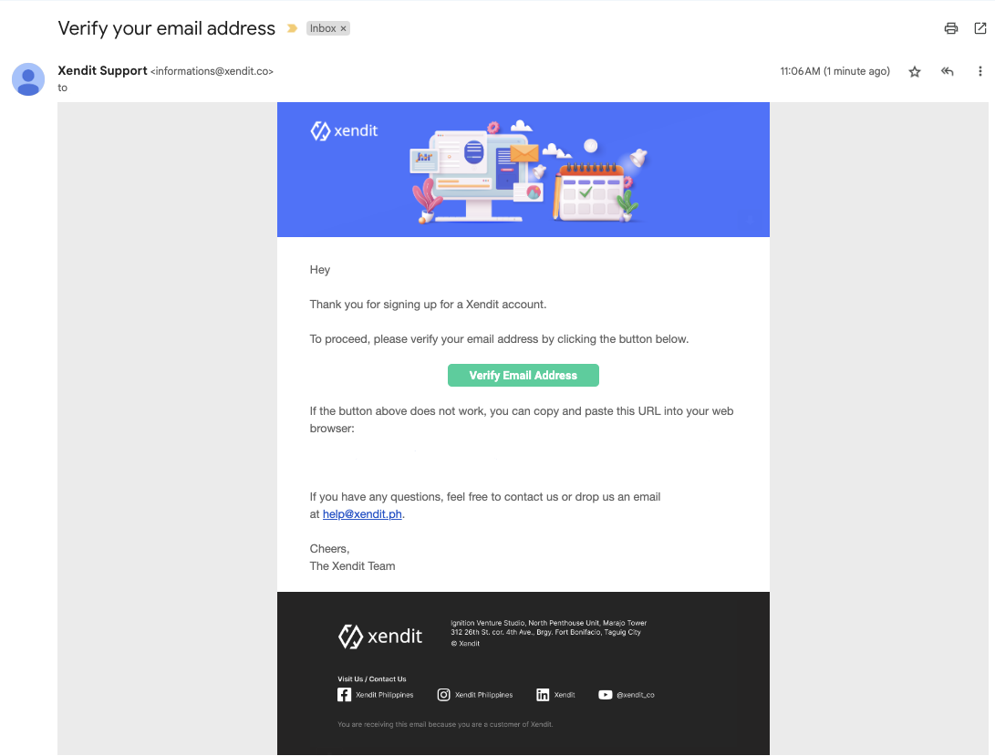Click the sender's profile avatar
The width and height of the screenshot is (995, 756).
pyautogui.click(x=28, y=79)
